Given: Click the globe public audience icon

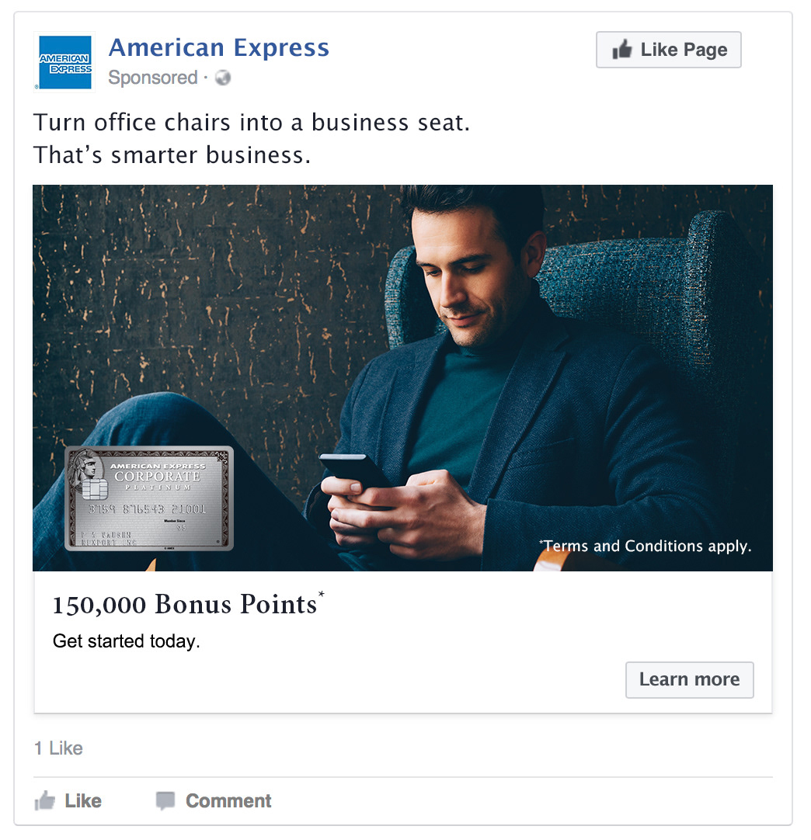Looking at the screenshot, I should point(223,78).
